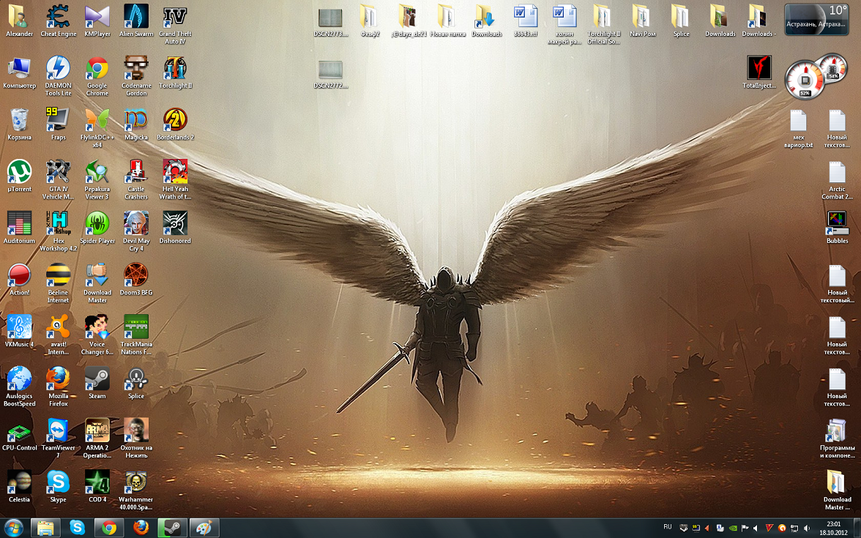Select the Download Master program shortcut

(x=97, y=283)
